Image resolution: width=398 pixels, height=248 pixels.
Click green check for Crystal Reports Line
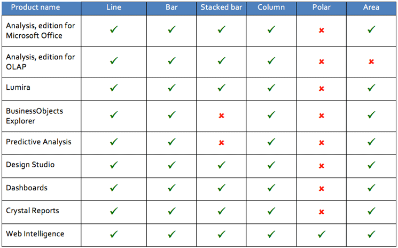114,211
